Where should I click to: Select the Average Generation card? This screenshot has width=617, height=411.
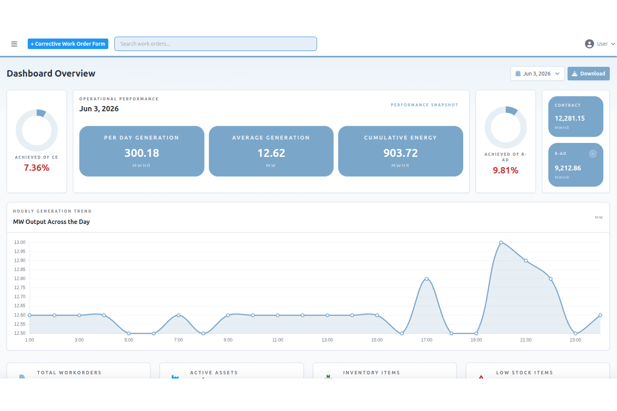point(271,151)
